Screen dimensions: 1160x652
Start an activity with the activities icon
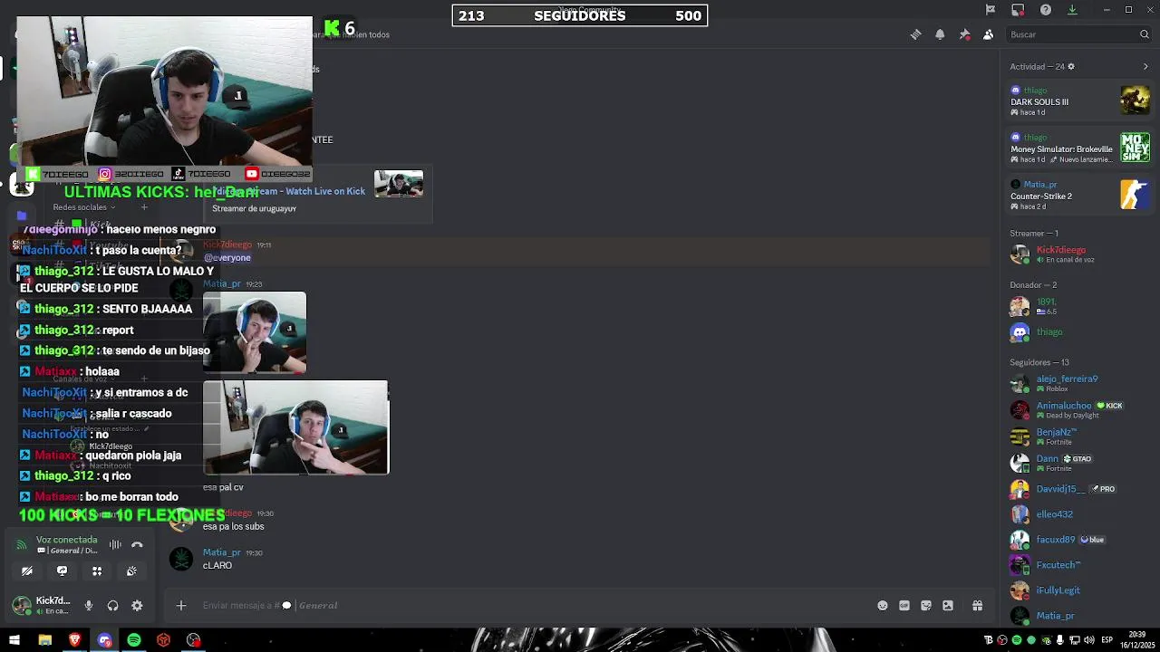[97, 571]
